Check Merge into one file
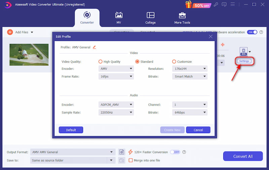This screenshot has height=170, width=269. pyautogui.click(x=130, y=160)
